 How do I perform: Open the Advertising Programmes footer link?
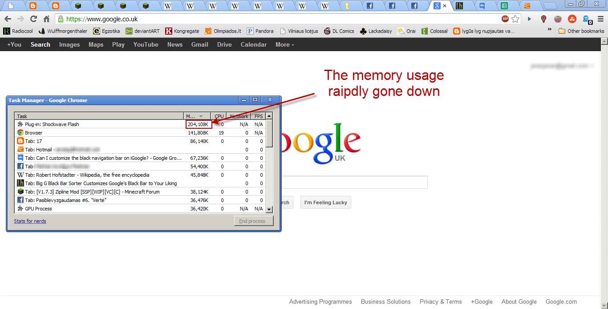point(320,301)
